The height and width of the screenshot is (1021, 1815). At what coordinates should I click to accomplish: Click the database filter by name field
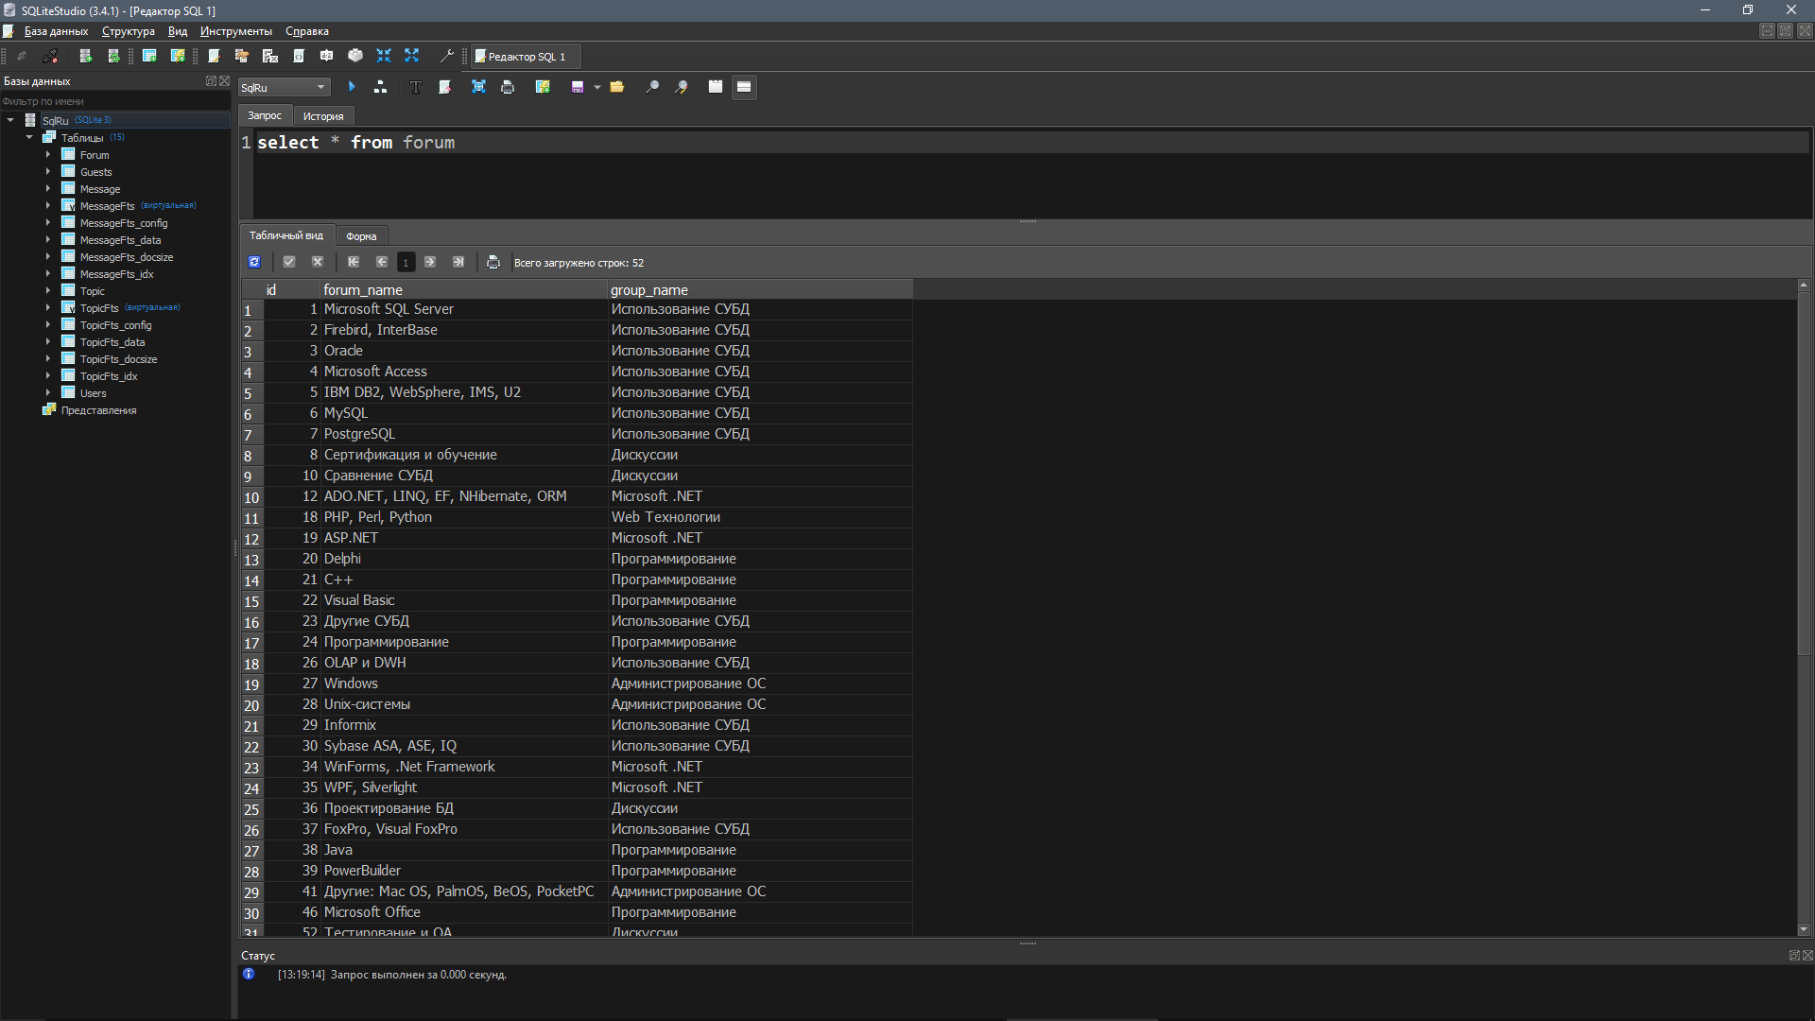(115, 101)
